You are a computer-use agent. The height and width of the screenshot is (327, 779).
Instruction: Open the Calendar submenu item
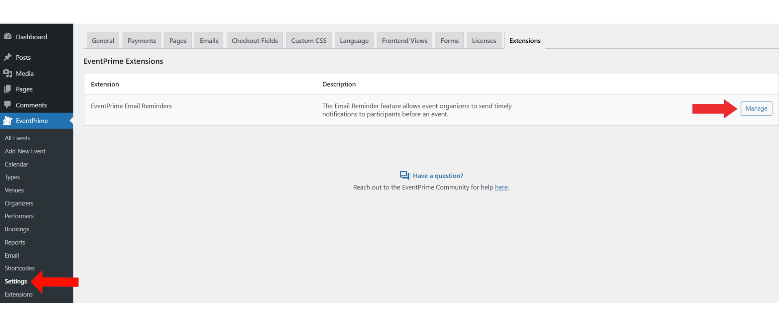coord(17,164)
